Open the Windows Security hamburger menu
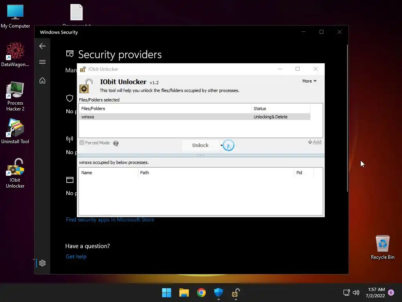The image size is (402, 302). tap(42, 62)
